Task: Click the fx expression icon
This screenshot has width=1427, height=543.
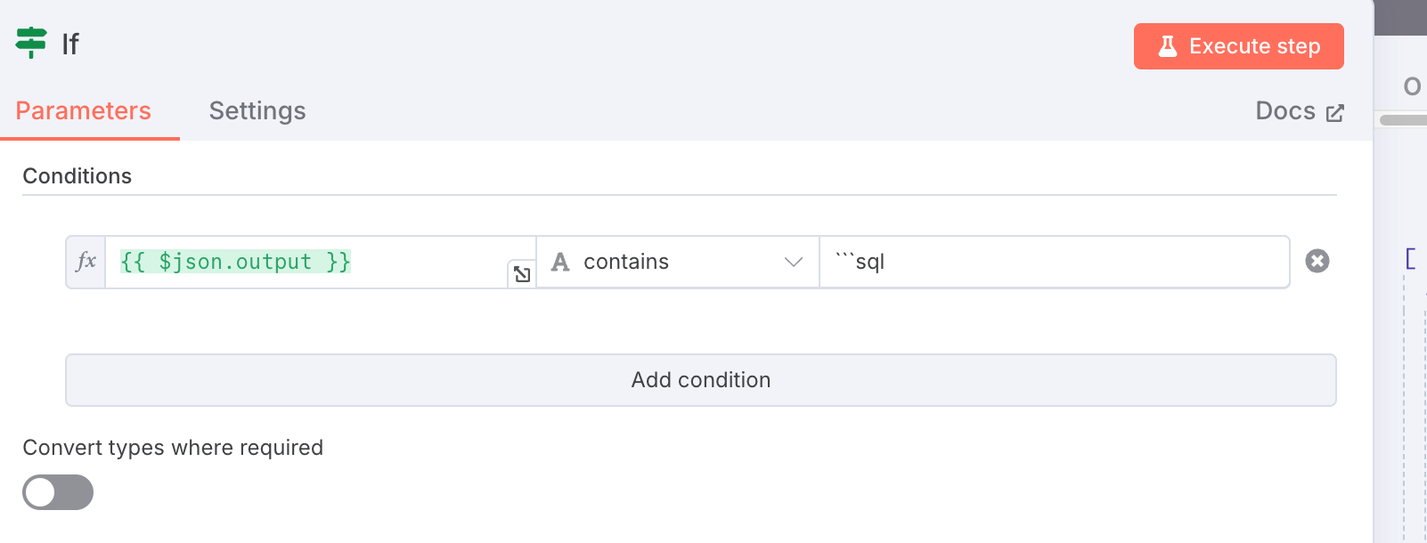Action: (86, 262)
